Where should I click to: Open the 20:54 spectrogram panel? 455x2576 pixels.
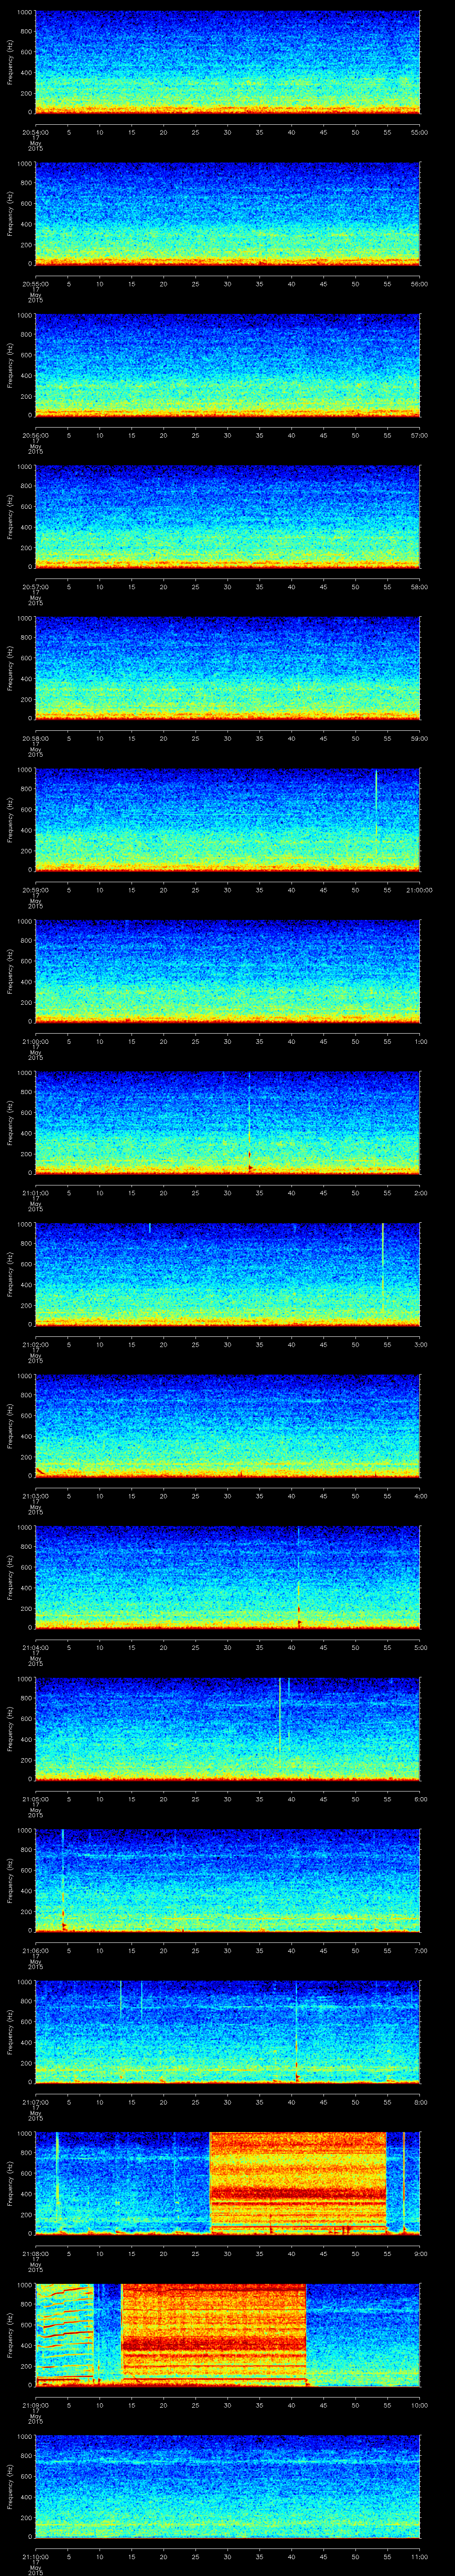pyautogui.click(x=227, y=62)
